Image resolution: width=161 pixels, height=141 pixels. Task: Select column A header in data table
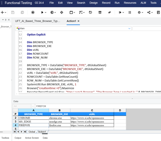point(33,110)
